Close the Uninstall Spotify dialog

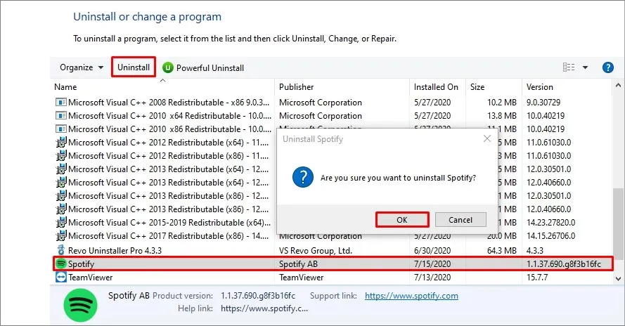pyautogui.click(x=487, y=138)
